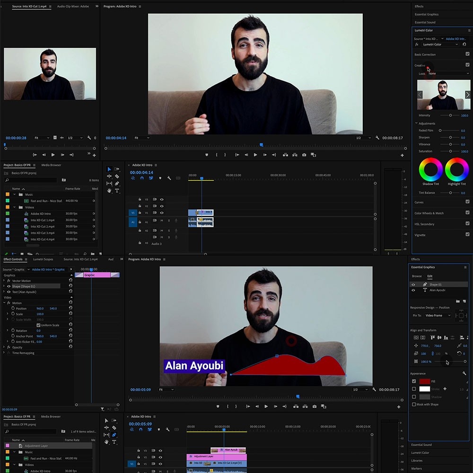Click Horizontal Center icon in Align and Transform
This screenshot has height=473, width=473.
point(423,338)
